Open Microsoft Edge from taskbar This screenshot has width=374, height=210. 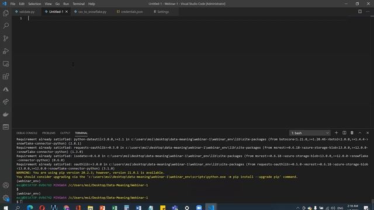(30, 208)
